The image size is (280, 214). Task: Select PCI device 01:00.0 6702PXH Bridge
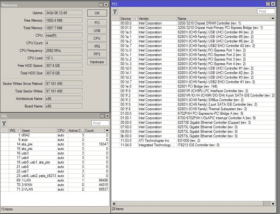(x=193, y=113)
